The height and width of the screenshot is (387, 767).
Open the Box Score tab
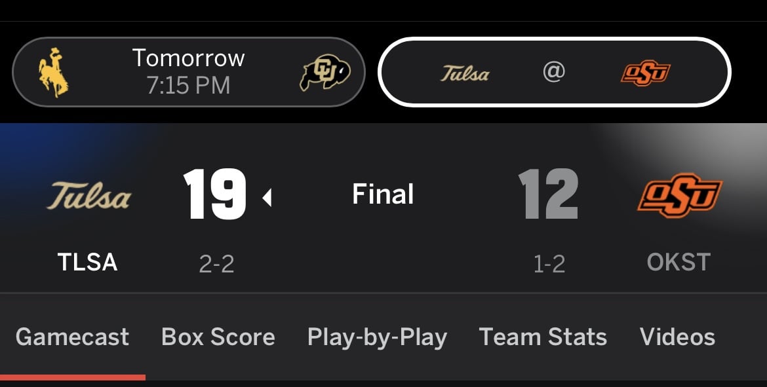coord(218,337)
